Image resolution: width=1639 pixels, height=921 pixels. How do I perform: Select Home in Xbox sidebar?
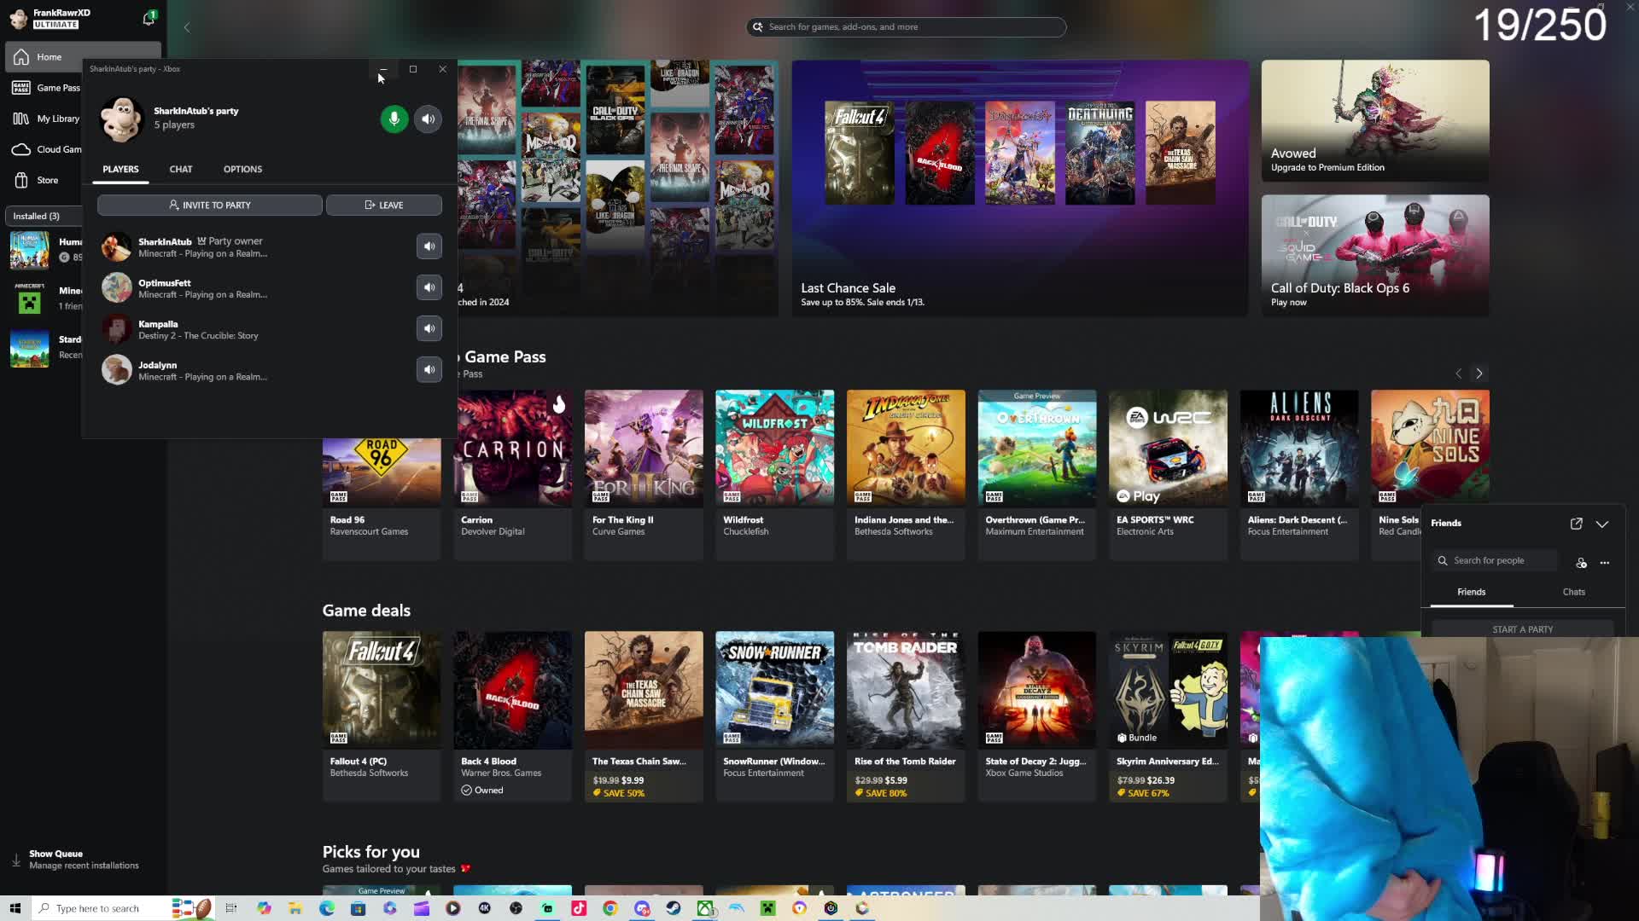pos(83,57)
